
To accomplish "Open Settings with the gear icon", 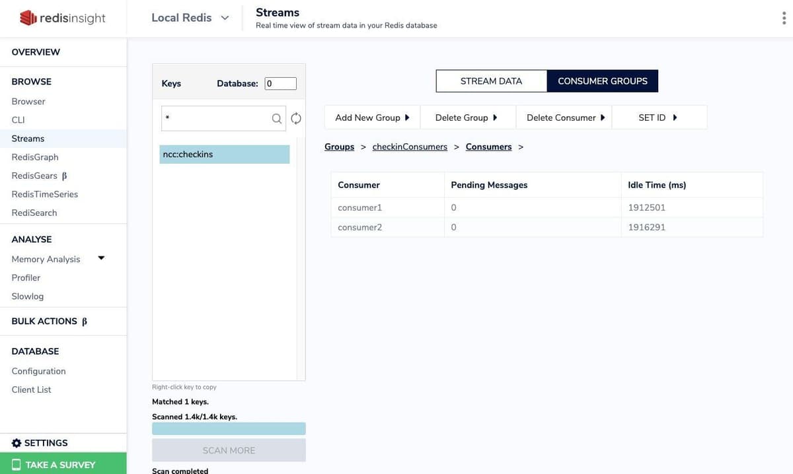I will pyautogui.click(x=17, y=443).
